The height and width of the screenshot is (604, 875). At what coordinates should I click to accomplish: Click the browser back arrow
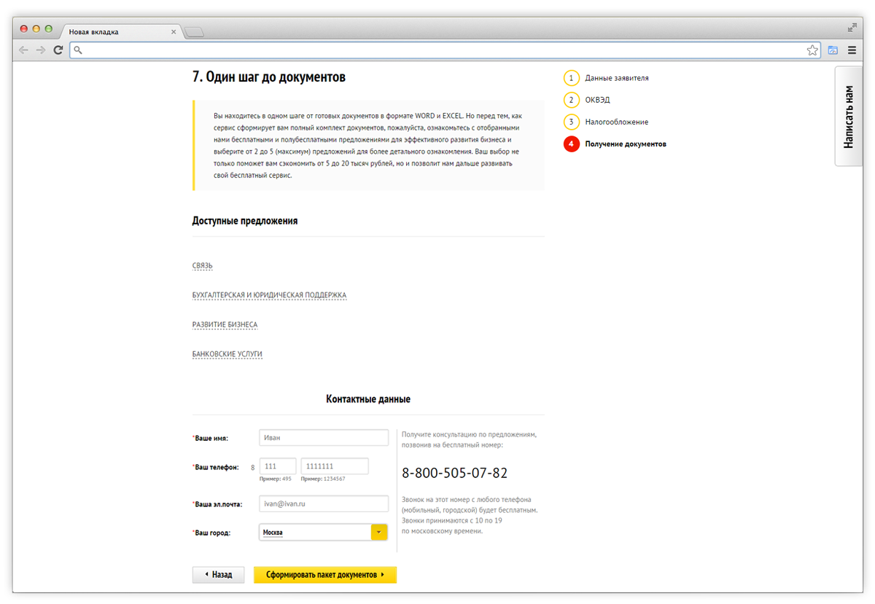point(24,50)
